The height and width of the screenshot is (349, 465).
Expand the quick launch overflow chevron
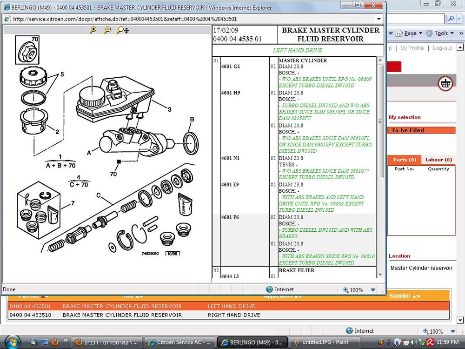(66, 340)
